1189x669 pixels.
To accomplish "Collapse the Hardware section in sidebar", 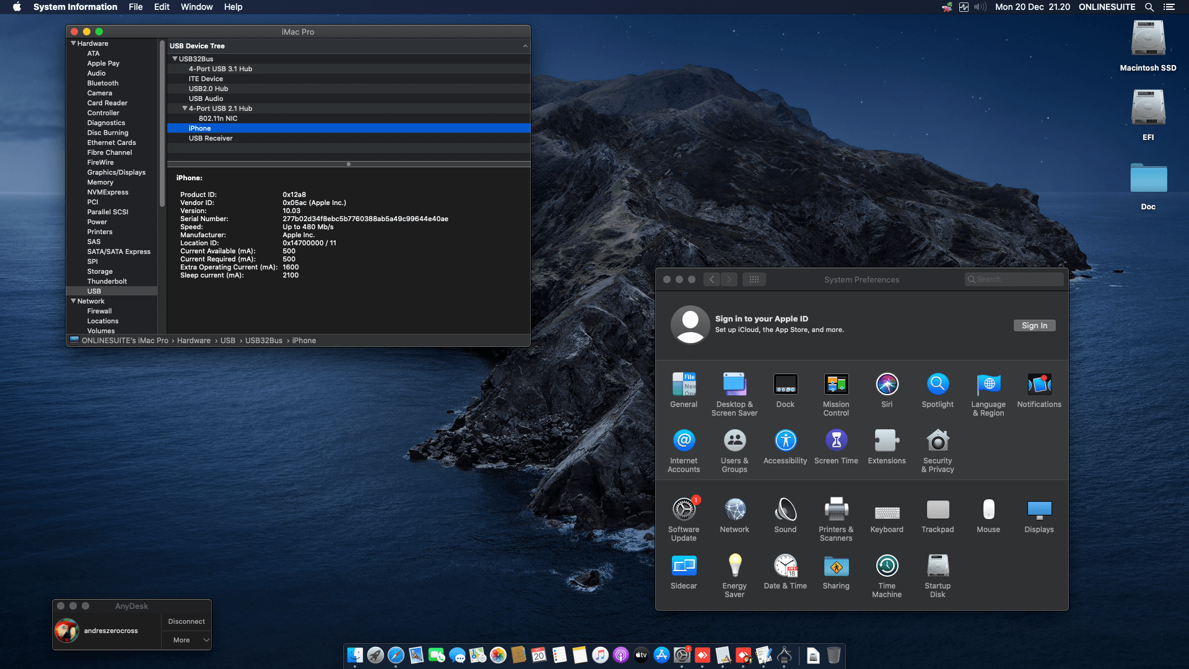I will [74, 43].
